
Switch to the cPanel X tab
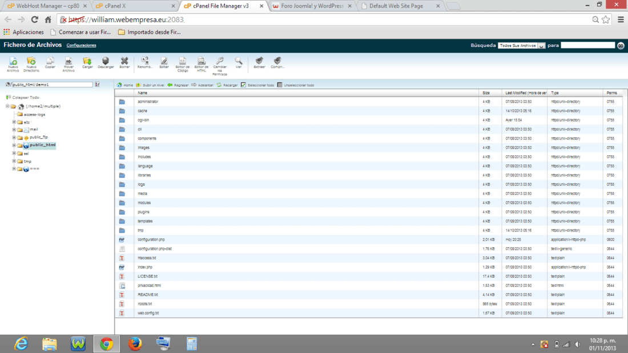(x=135, y=6)
